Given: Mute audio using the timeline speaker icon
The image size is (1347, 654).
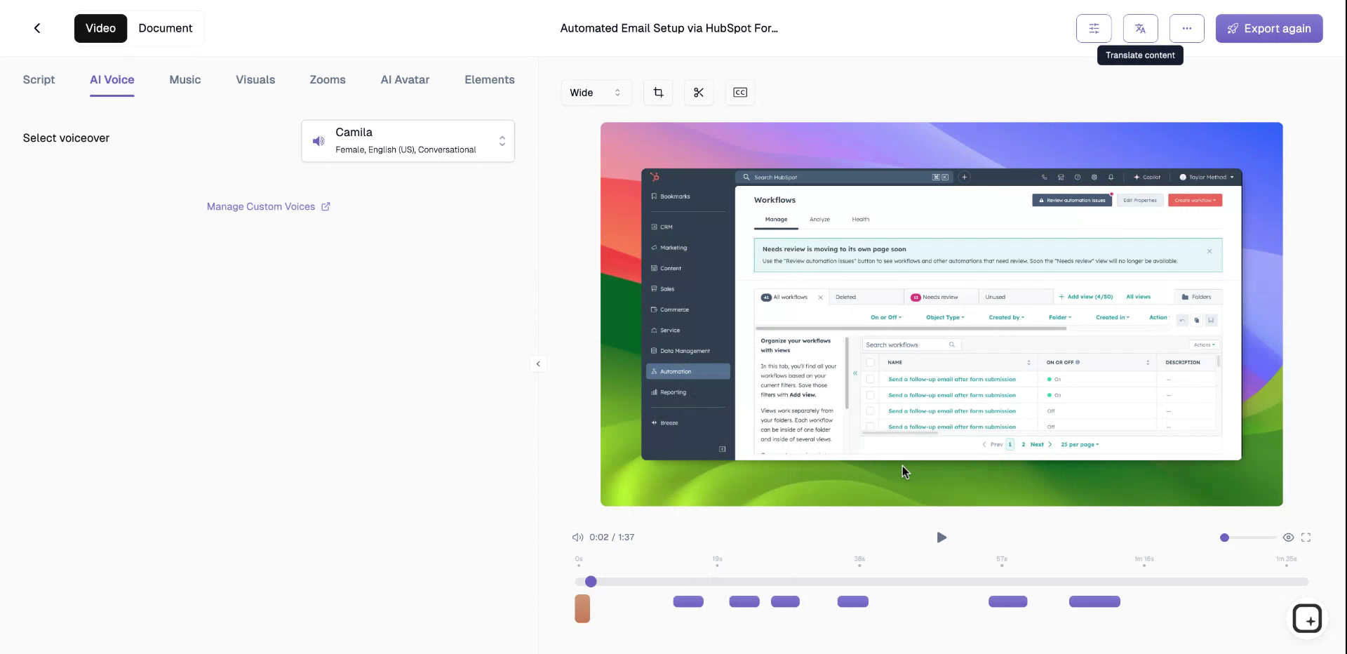Looking at the screenshot, I should point(577,537).
